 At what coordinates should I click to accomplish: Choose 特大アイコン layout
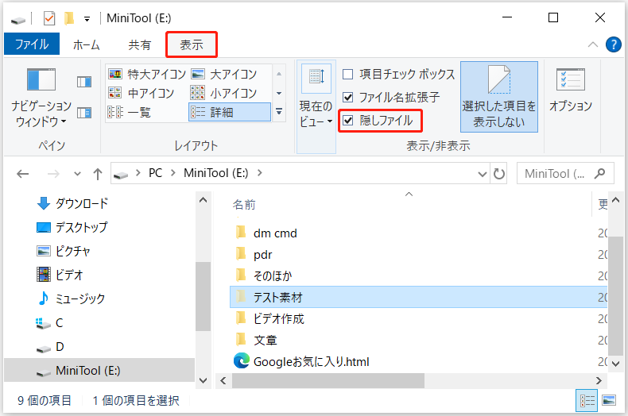[x=147, y=74]
